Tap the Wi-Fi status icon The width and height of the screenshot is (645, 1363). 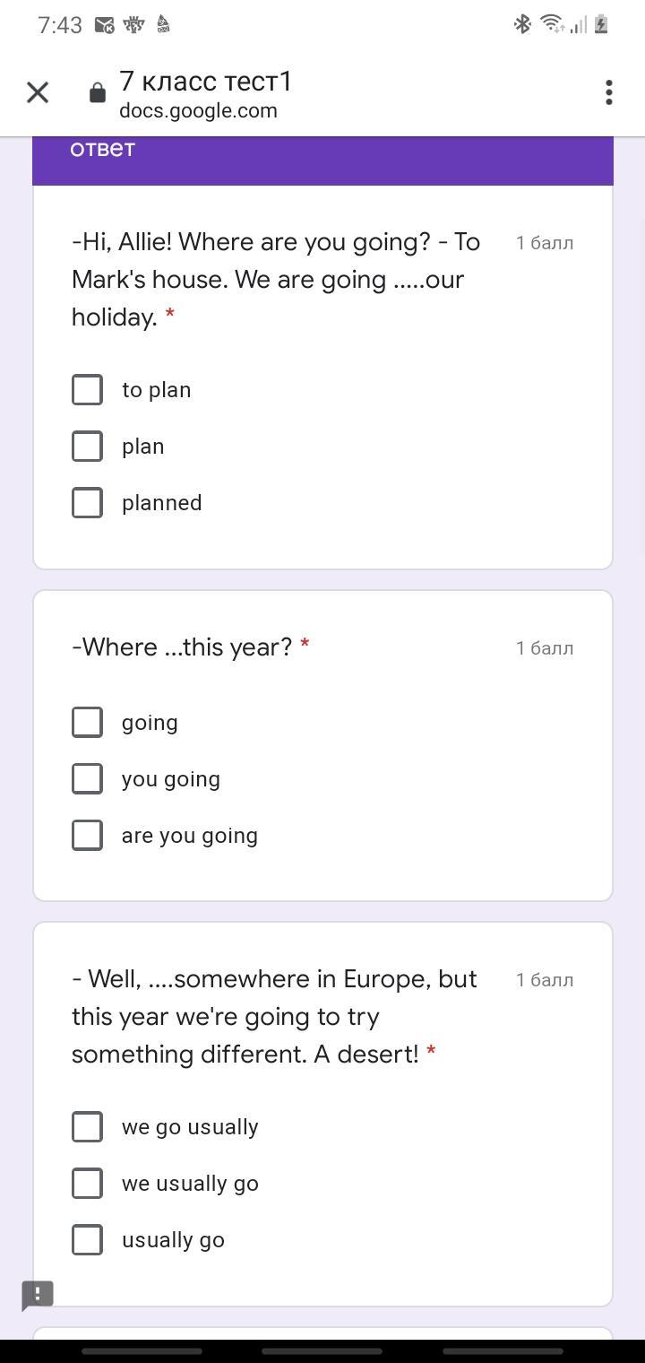coord(552,24)
